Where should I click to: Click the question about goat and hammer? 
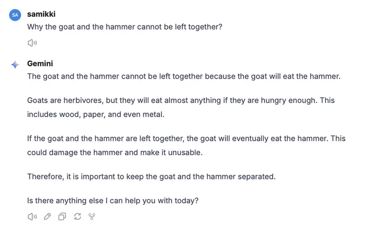click(x=124, y=27)
